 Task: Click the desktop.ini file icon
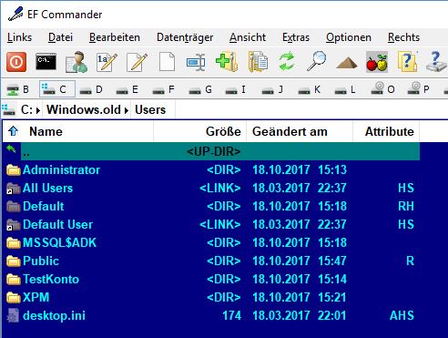point(13,315)
